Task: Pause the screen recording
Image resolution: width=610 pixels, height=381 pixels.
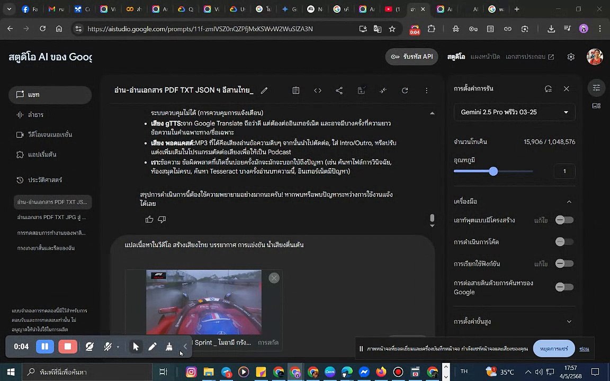Action: pos(44,347)
